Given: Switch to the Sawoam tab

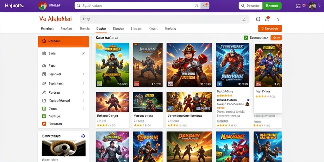Looking at the screenshot, I should 136,28.
